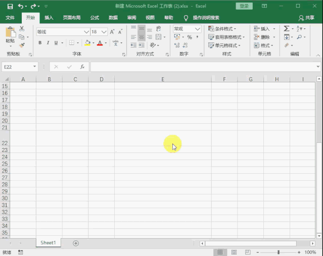Viewport: 323px width, 256px height.
Task: Increase decimal places
Action: (177, 45)
